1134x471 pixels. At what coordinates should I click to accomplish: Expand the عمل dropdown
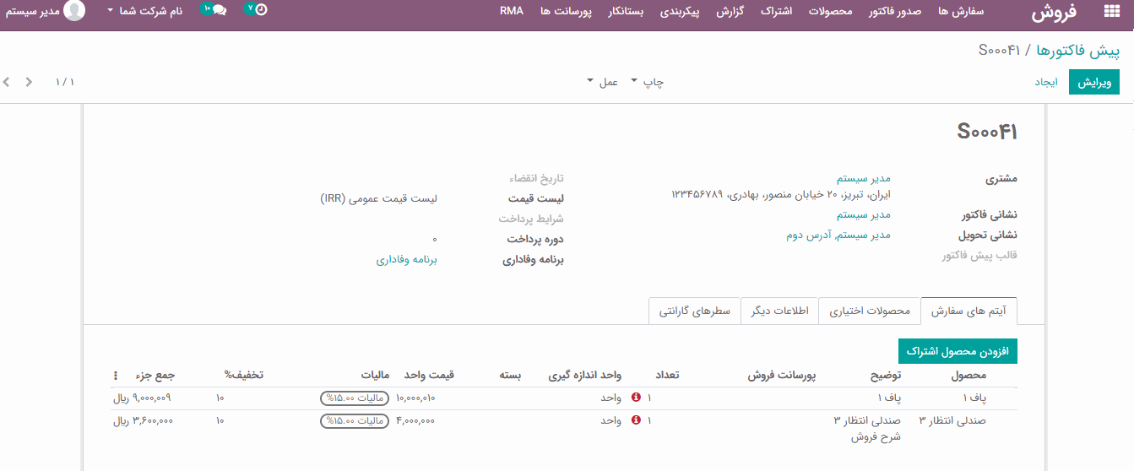coord(603,82)
